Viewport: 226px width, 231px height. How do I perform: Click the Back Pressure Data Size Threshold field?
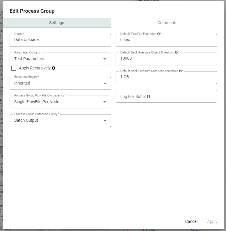(x=166, y=78)
